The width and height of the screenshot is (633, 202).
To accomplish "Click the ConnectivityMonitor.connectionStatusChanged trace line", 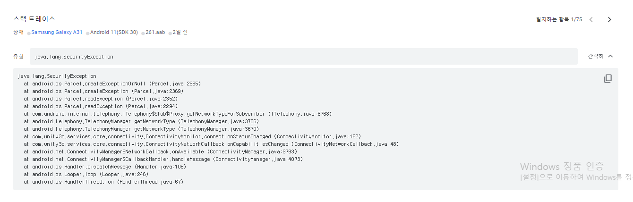I will point(192,136).
